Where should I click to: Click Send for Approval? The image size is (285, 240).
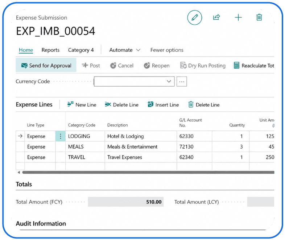46,65
